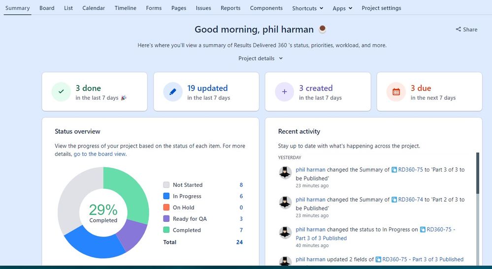The image size is (492, 269).
Task: Click the Not Started gray legend swatch
Action: (x=166, y=185)
